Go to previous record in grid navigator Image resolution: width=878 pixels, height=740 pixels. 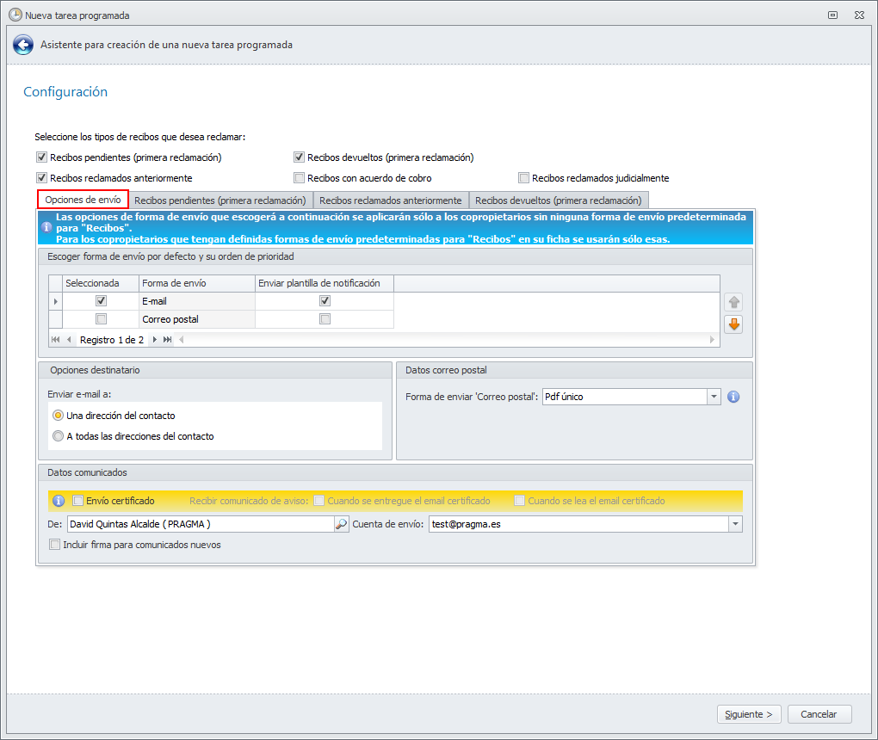[69, 340]
